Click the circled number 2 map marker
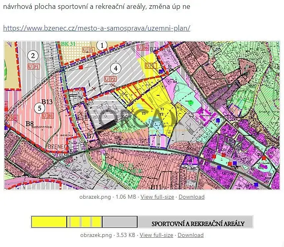This screenshot has height=247, width=284. 34,56
